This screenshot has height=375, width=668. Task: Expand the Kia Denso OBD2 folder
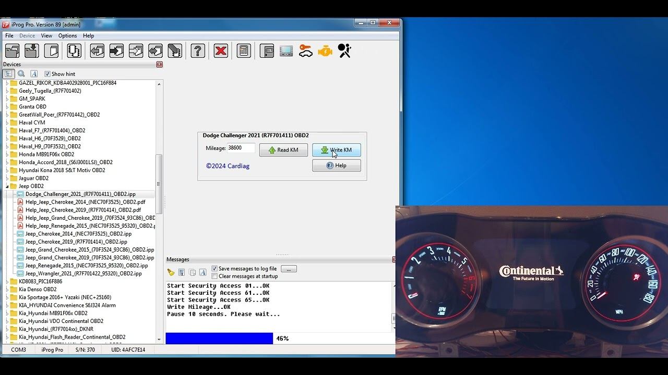[x=7, y=289]
